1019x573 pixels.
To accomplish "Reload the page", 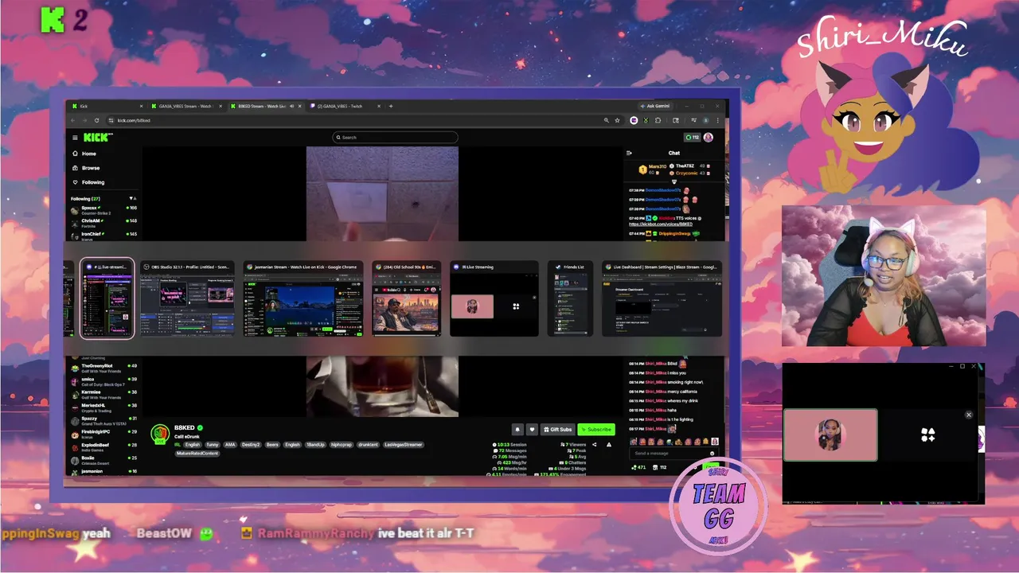I will tap(96, 120).
